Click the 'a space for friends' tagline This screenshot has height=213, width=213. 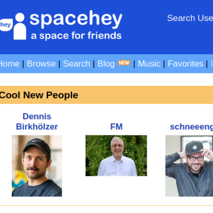click(76, 36)
